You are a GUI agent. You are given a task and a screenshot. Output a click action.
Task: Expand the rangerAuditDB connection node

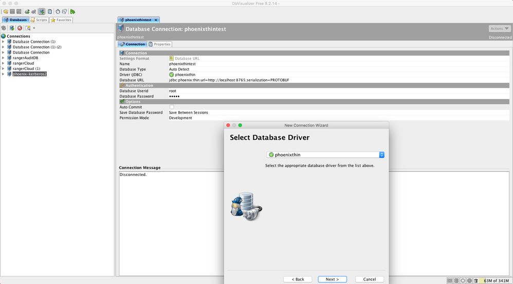(x=3, y=58)
